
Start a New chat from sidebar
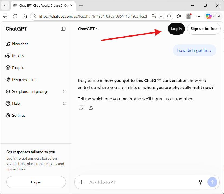[17, 44]
